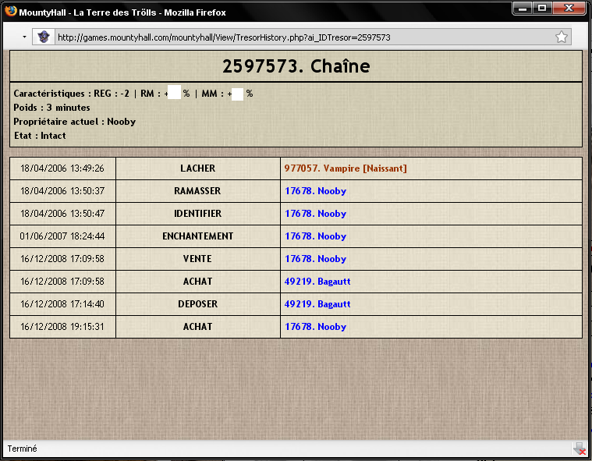Open the Bagautt link in the first ACHAT row
592x461 pixels.
(317, 282)
